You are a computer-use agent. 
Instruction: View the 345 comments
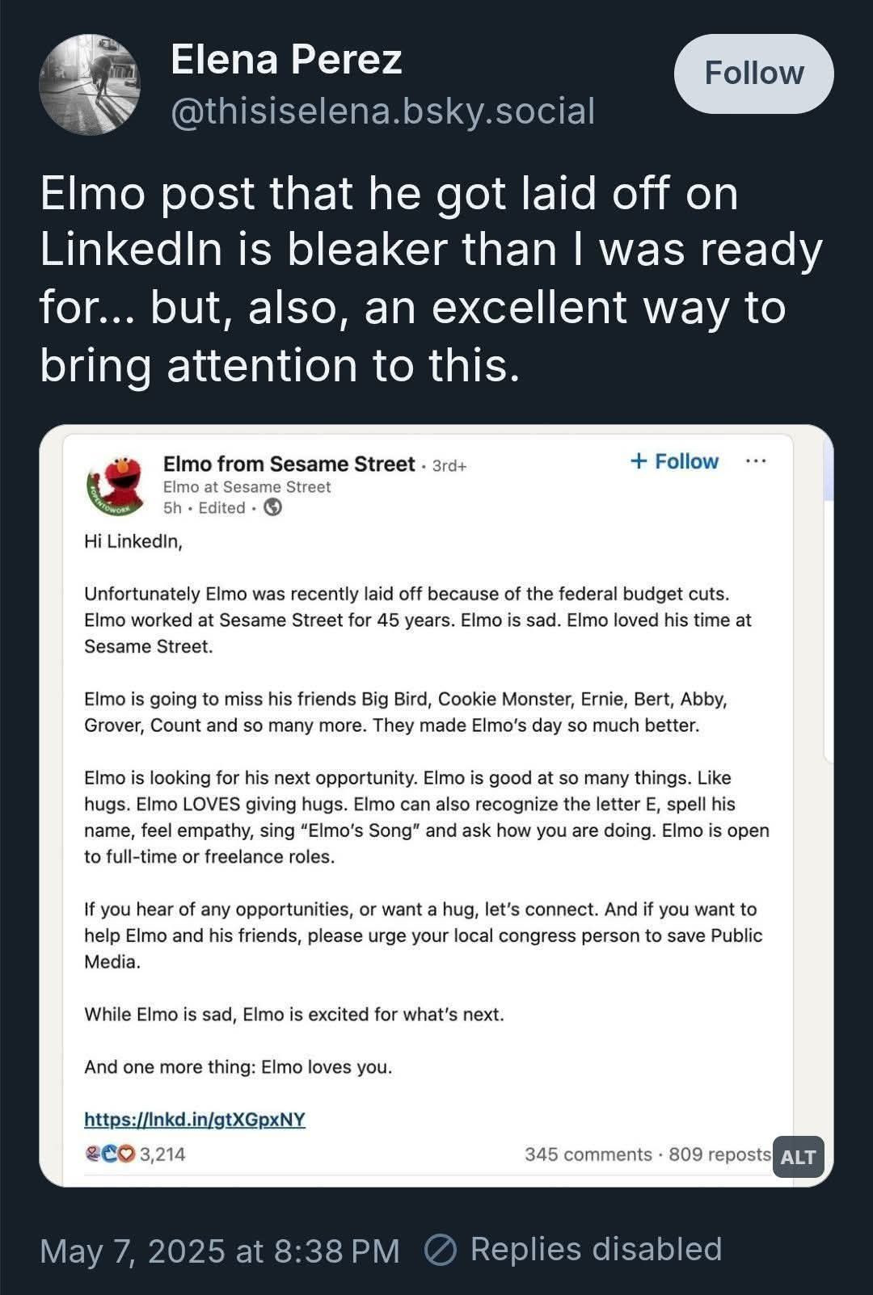tap(588, 1154)
